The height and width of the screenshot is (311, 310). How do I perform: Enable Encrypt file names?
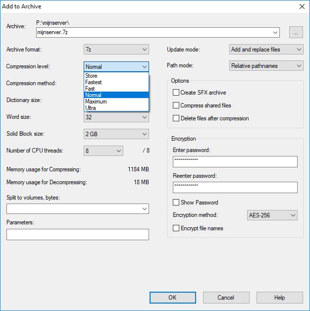176,228
